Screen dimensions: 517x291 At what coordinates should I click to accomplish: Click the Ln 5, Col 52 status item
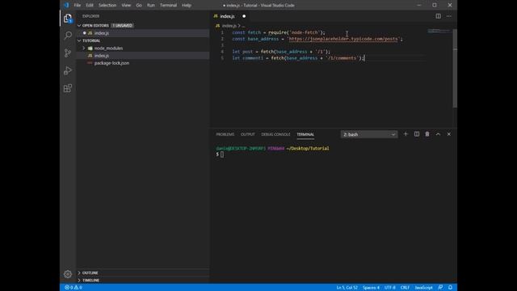[347, 288]
